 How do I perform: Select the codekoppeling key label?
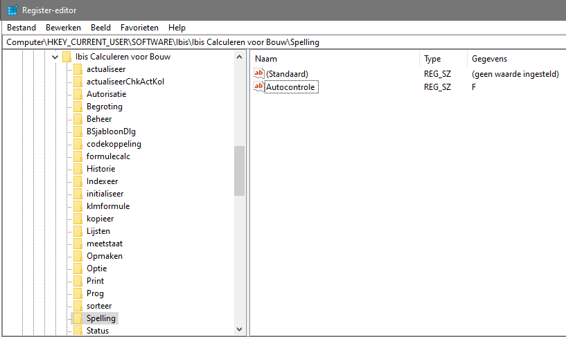[114, 144]
